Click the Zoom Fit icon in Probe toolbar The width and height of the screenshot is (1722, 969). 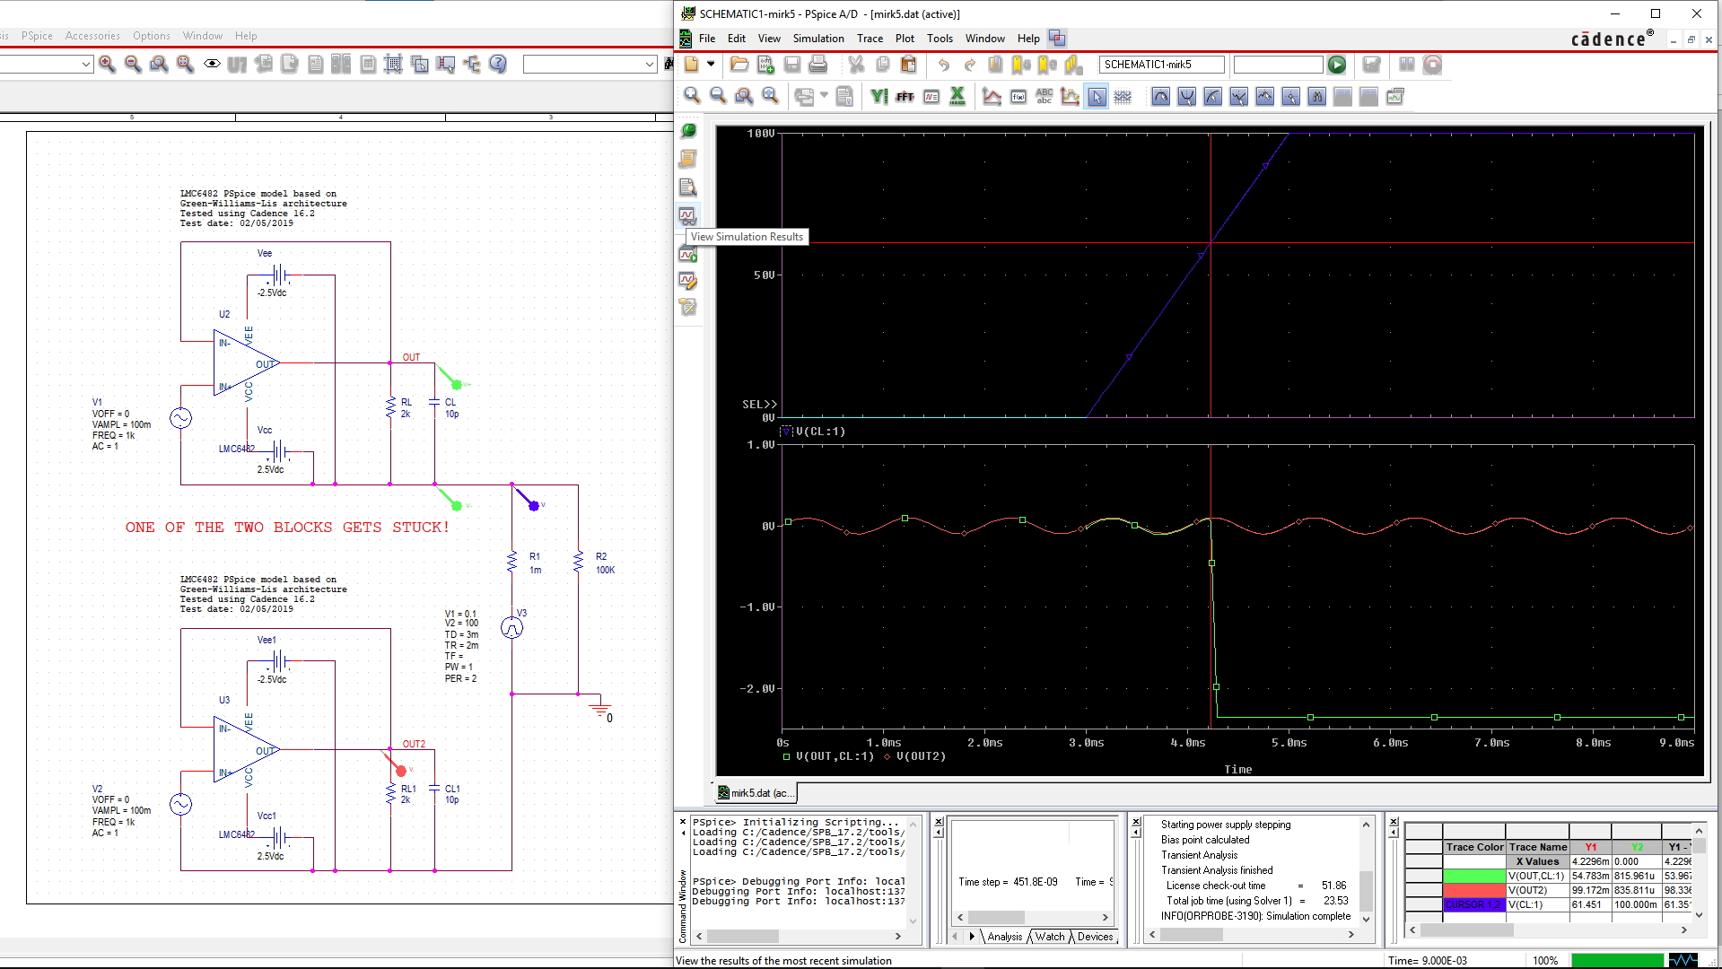coord(770,96)
